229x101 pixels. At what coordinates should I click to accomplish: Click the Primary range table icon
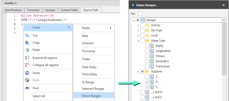click(152, 56)
